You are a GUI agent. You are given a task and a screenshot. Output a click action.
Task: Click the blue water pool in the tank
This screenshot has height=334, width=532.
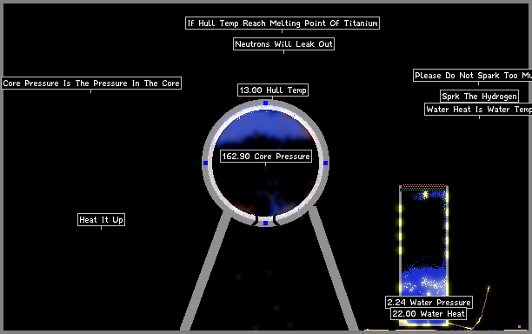(x=423, y=279)
